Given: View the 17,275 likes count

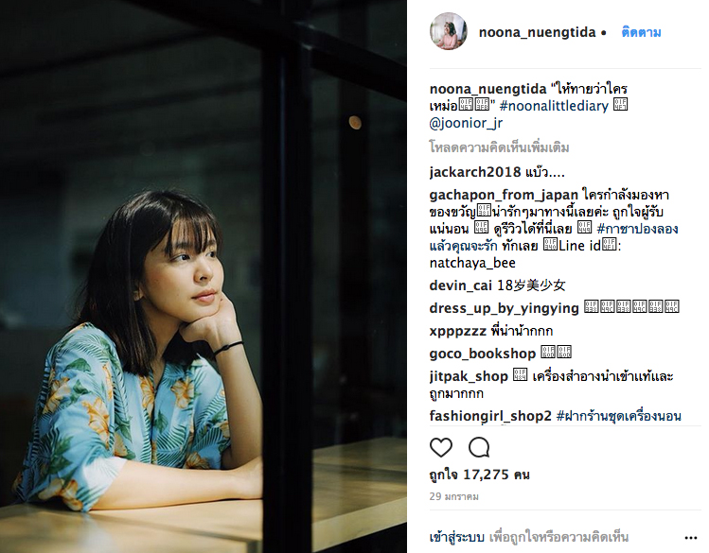Looking at the screenshot, I should (479, 475).
